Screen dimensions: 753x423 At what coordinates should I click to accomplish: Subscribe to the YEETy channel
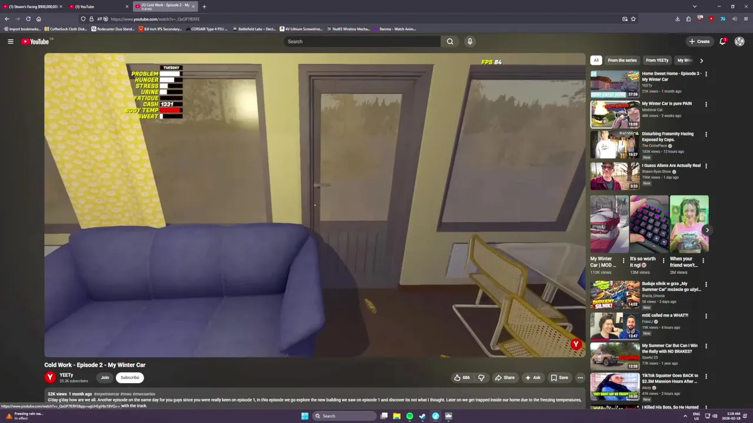(130, 378)
